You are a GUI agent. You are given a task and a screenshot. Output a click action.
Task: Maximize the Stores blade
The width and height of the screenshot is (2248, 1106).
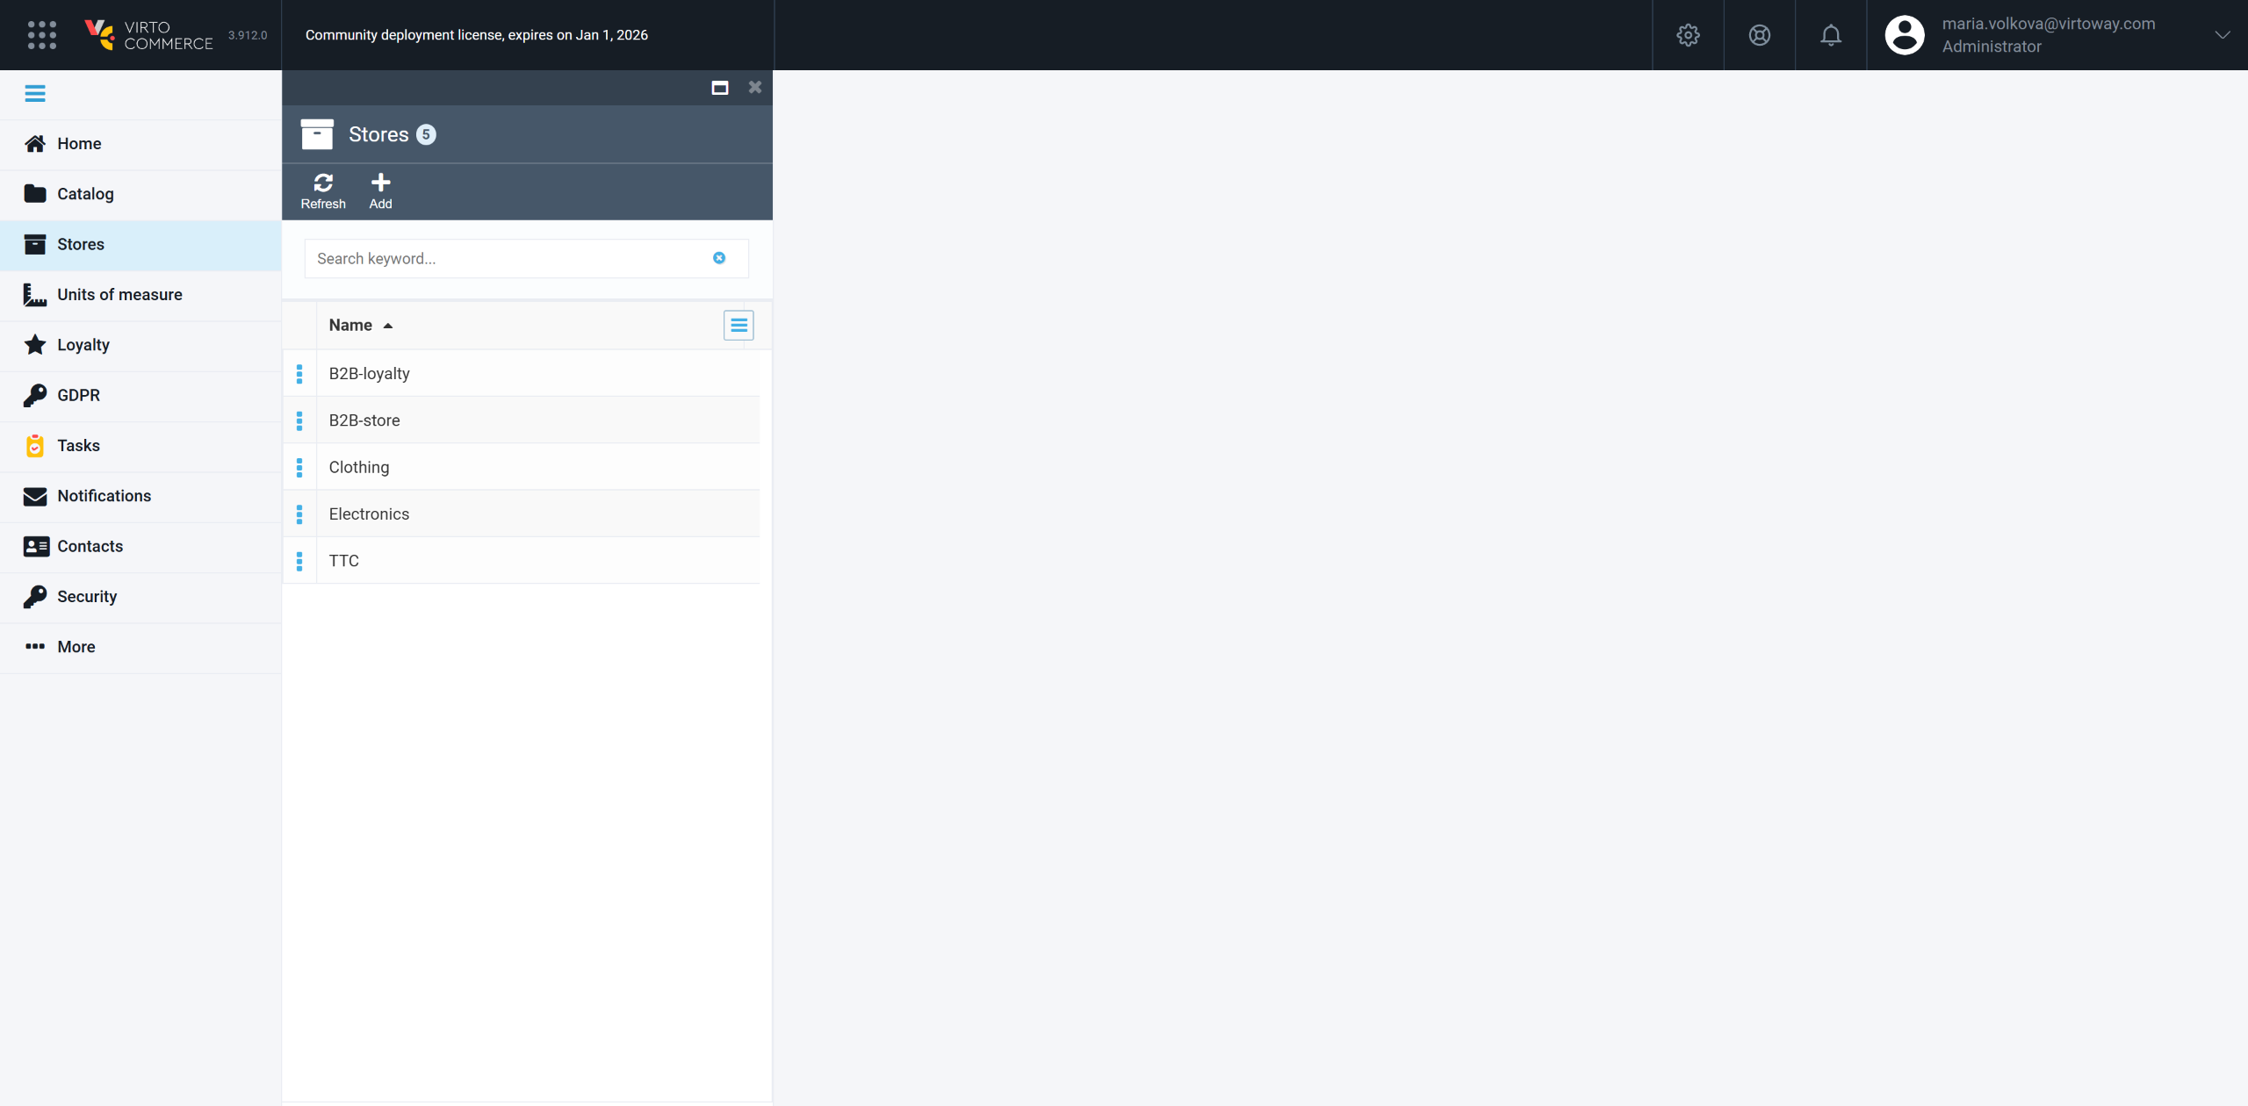[x=720, y=88]
